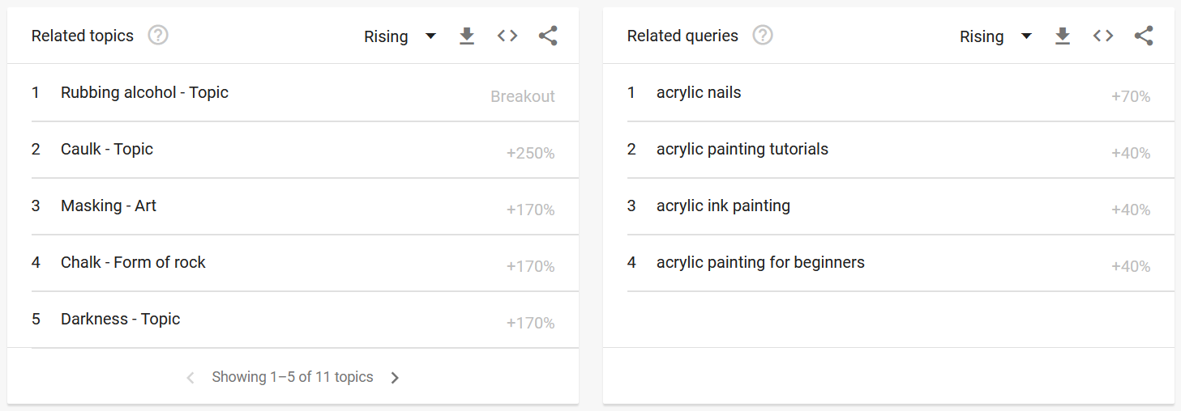Screen dimensions: 1181x411
Task: Open the Darkness topic
Action: click(120, 319)
